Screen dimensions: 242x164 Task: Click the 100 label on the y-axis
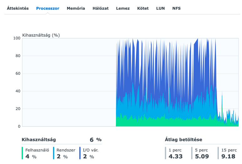pos(17,38)
